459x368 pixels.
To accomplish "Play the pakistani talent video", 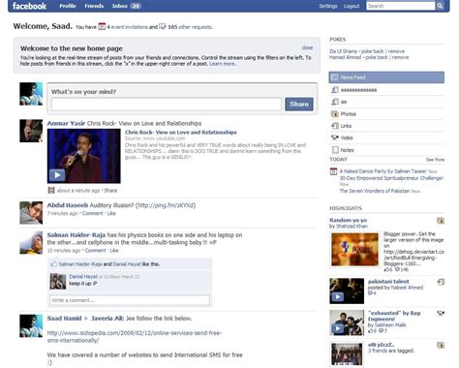I will (338, 296).
